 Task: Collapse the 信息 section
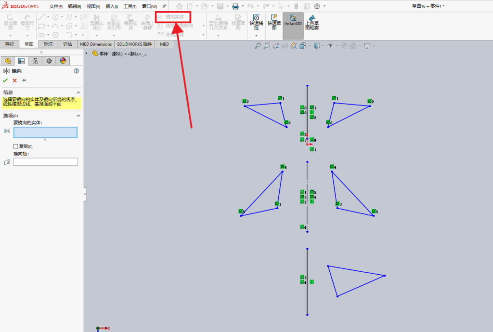coord(78,93)
